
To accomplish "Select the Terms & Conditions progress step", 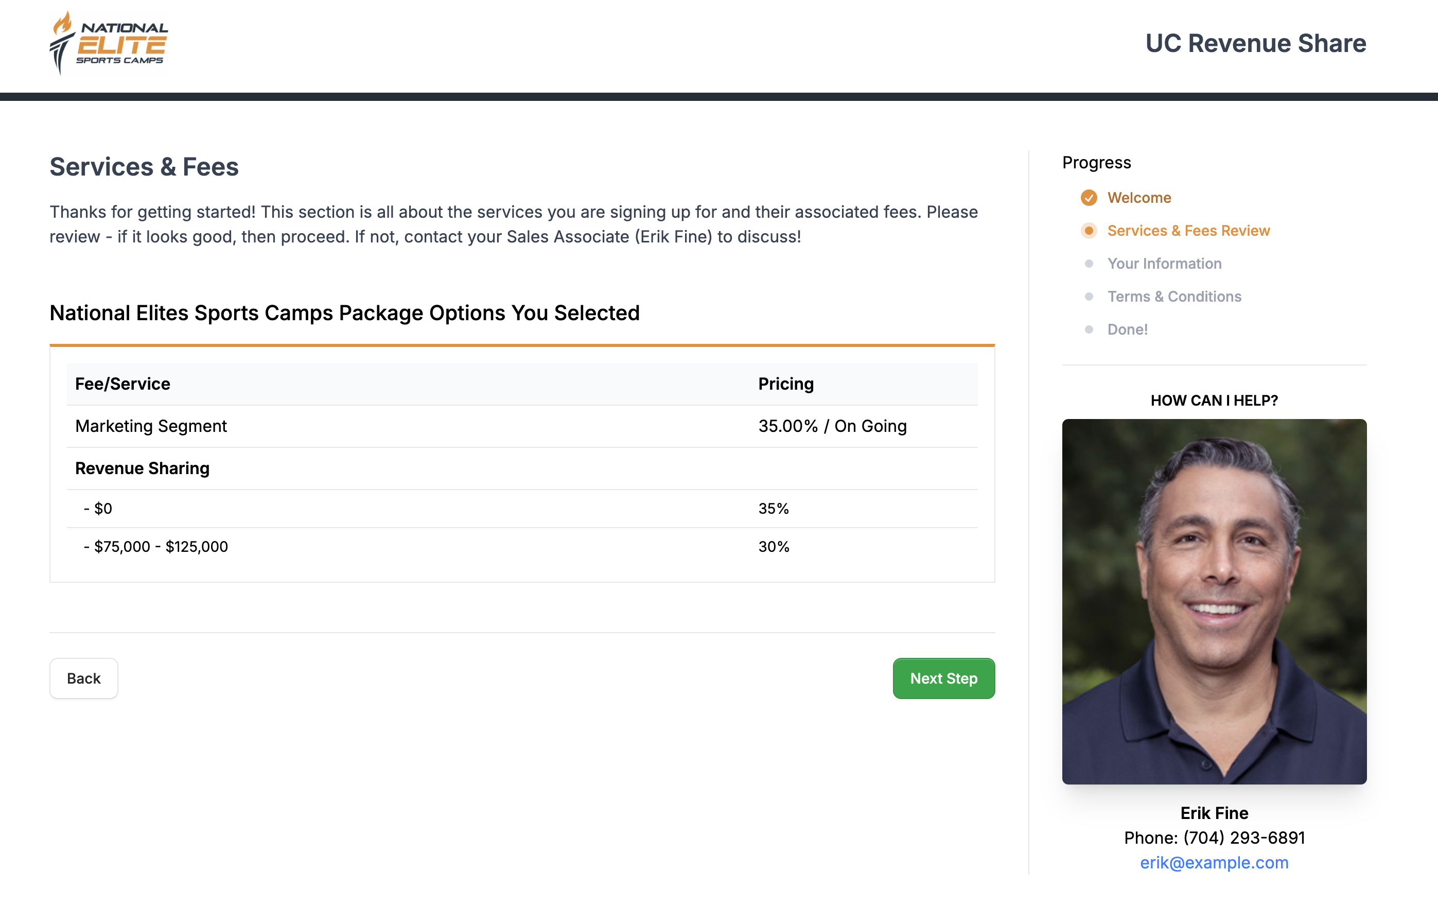I will (x=1174, y=296).
